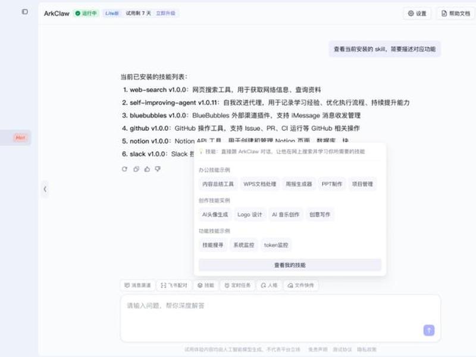Screen dimensions: 476x357
Task: Open the 文件快传 toolbar item
Action: click(301, 286)
